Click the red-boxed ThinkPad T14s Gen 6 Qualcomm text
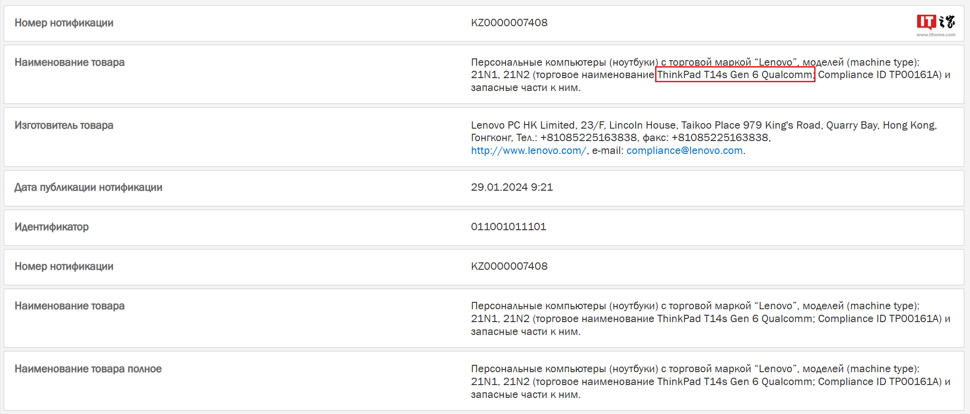Viewport: 970px width, 414px height. (x=735, y=75)
